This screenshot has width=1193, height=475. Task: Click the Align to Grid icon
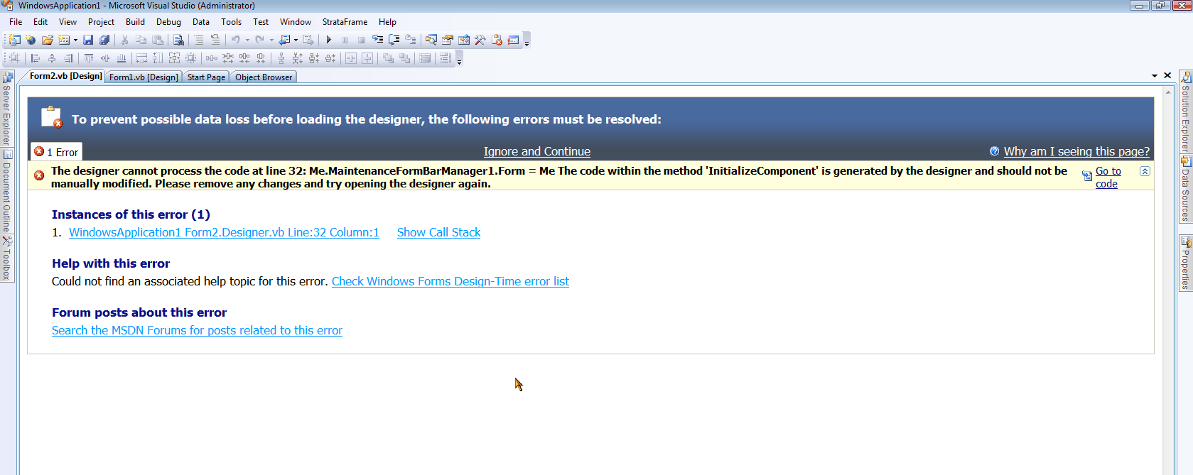click(14, 58)
